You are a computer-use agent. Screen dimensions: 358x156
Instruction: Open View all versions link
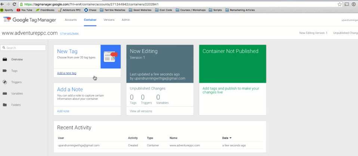click(141, 111)
